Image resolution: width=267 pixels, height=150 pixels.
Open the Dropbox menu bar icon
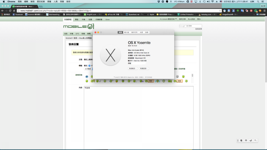(x=159, y=1)
